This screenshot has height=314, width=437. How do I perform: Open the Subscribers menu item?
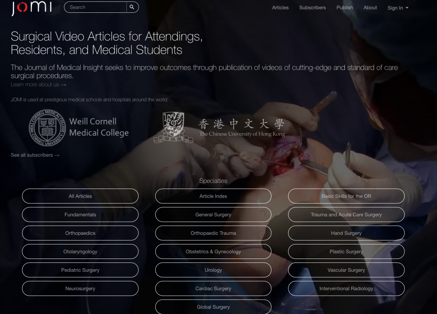pos(312,8)
